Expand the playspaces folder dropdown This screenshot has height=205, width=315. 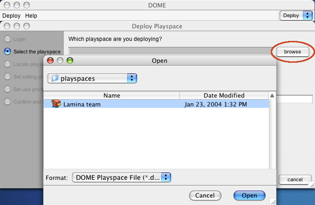[92, 79]
